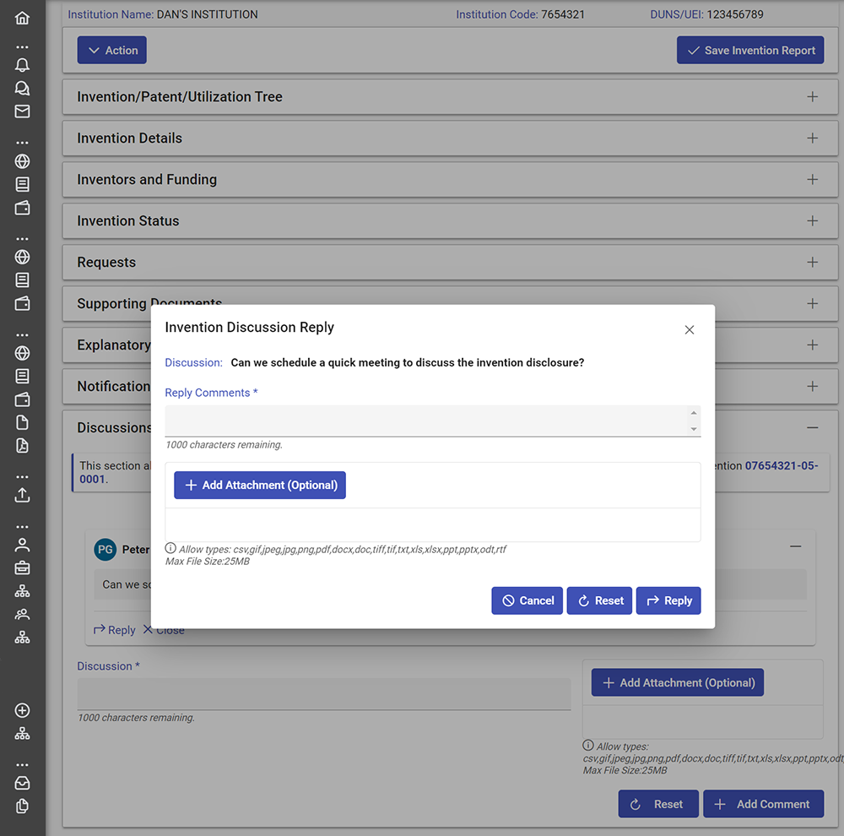Select the circled plus icon in sidebar
This screenshot has height=836, width=844.
[22, 710]
